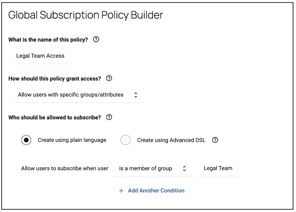Click the "Legal Team Access" name field

(x=41, y=56)
